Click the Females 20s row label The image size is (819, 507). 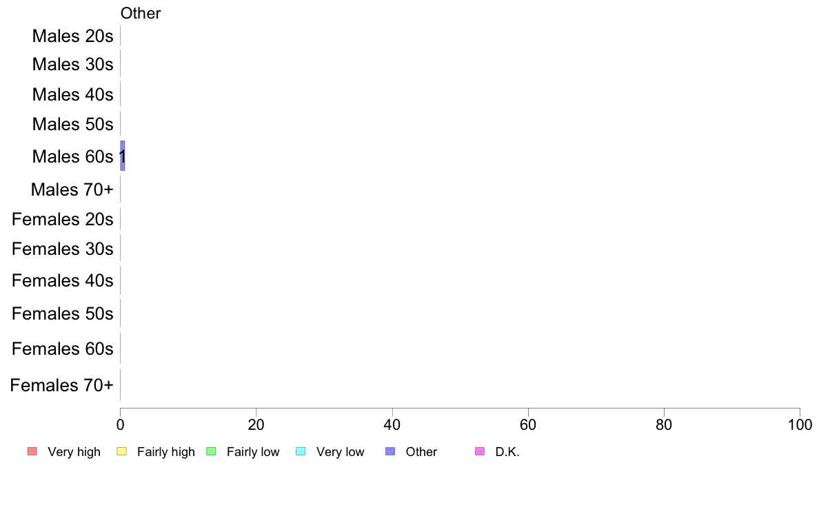click(x=63, y=219)
